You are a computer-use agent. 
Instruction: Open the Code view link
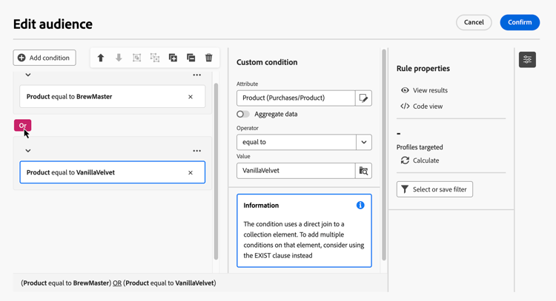pos(427,106)
